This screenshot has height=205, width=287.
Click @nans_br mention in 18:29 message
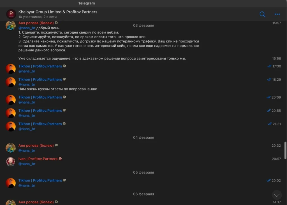pos(27,84)
